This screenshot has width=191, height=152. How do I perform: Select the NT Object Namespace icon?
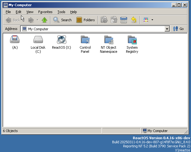[x=109, y=40]
